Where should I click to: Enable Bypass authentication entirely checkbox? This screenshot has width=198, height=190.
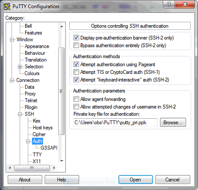pos(76,45)
